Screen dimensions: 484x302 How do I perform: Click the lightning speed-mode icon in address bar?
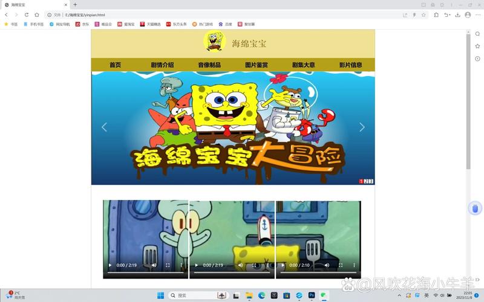click(x=414, y=14)
